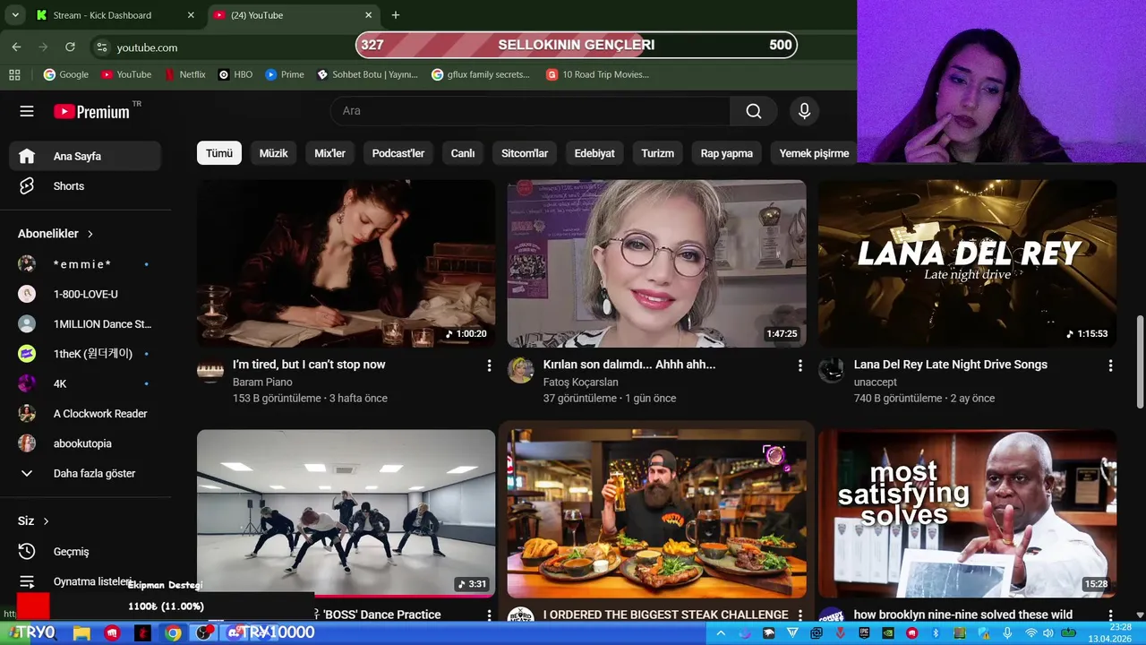
Task: Open the 4K channel subscription
Action: click(x=86, y=383)
